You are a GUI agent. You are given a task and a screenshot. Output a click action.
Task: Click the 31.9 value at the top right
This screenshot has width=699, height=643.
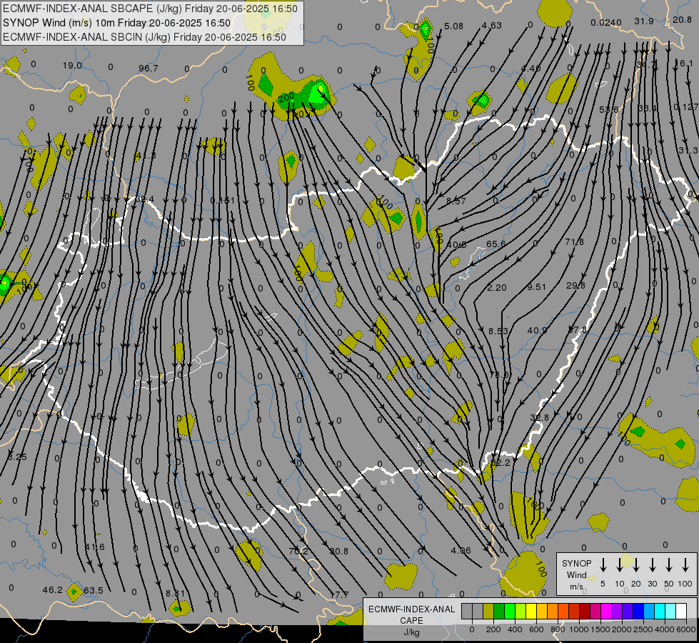coord(644,21)
